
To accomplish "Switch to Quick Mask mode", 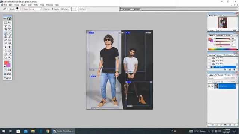I will [9, 70].
